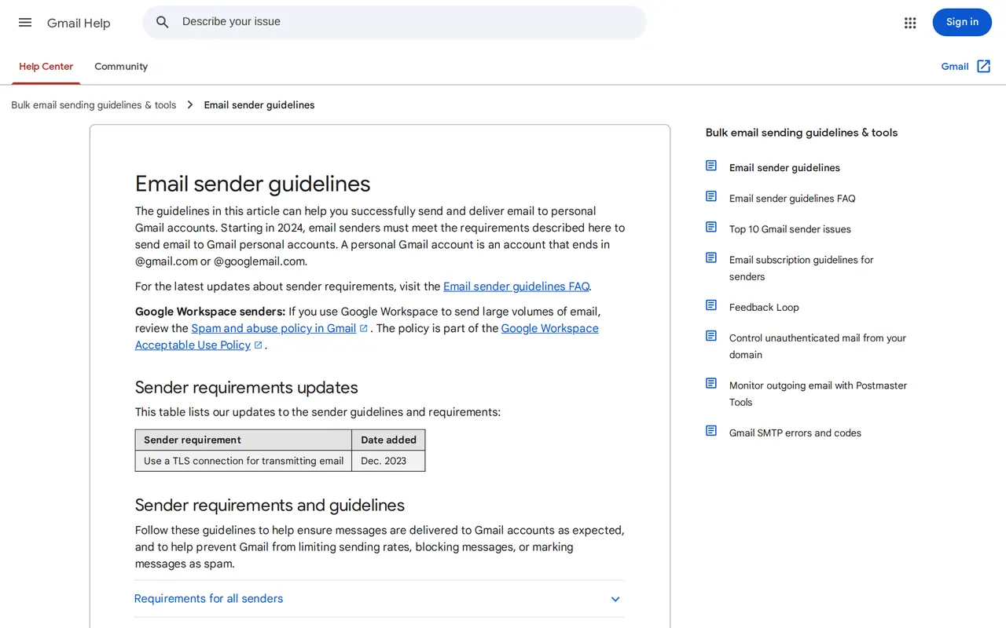Image resolution: width=1006 pixels, height=628 pixels.
Task: Click the search magnifier icon
Action: pyautogui.click(x=163, y=22)
